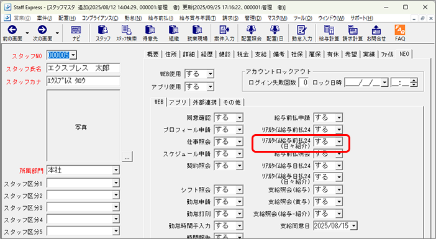436x239 pixels.
Task: Switch to the 住所 tab
Action: (171, 55)
